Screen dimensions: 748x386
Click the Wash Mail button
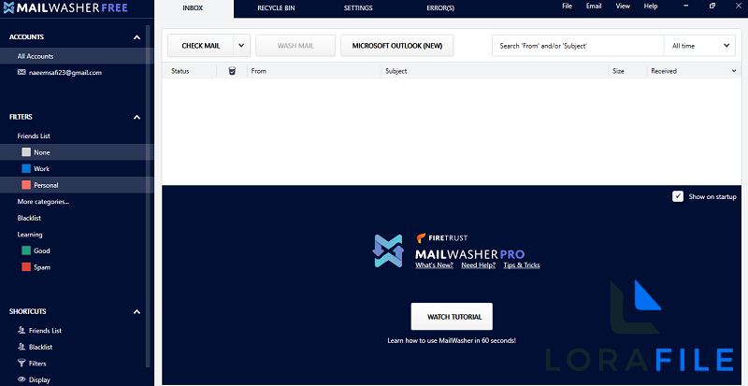[295, 46]
